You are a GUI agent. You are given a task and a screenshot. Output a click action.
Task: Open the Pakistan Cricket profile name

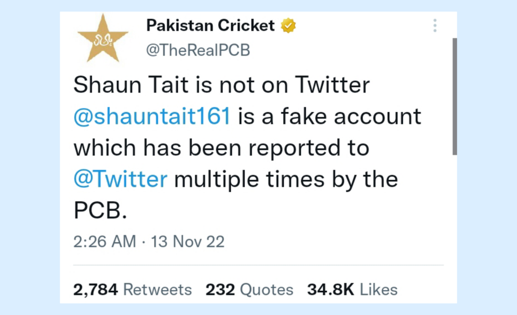point(211,25)
